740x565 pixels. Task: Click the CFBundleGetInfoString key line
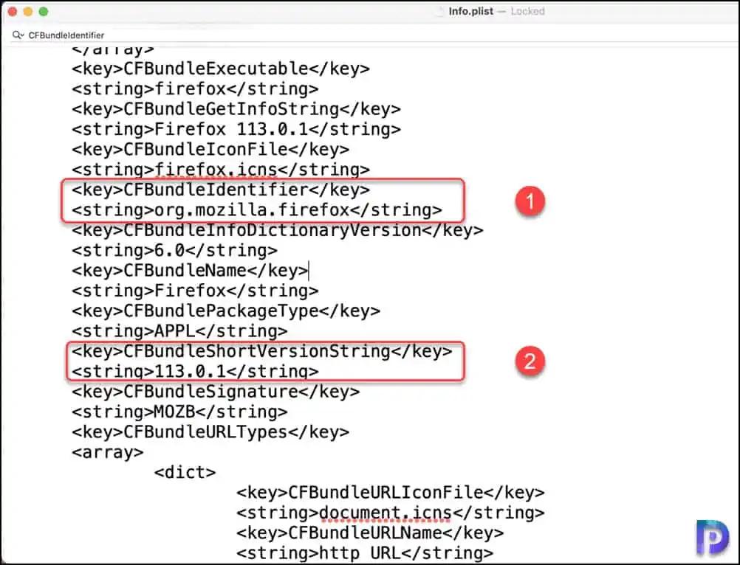[x=236, y=109]
